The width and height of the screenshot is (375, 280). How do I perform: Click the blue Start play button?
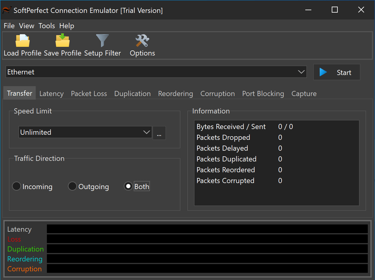(337, 72)
